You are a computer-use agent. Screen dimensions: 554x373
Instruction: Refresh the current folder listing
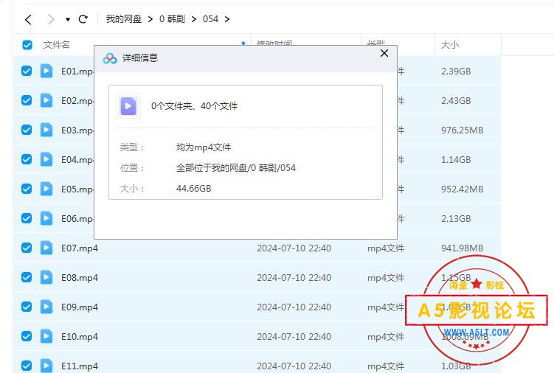point(83,19)
